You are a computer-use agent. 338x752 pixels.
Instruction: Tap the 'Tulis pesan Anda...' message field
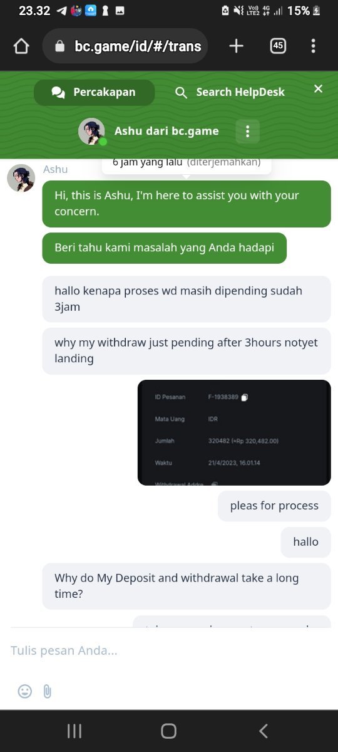coord(169,650)
